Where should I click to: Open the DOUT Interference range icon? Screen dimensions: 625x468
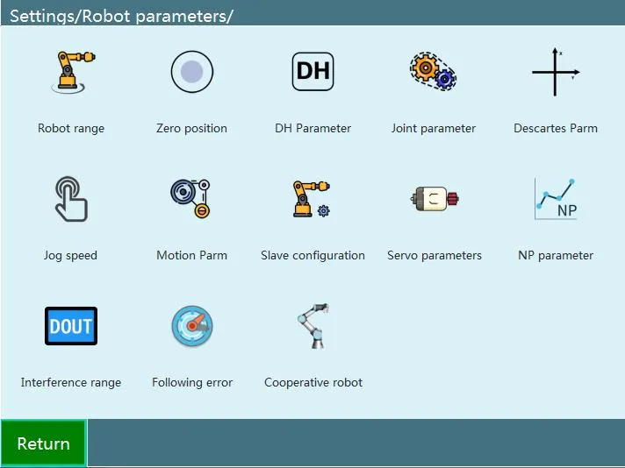tap(71, 326)
